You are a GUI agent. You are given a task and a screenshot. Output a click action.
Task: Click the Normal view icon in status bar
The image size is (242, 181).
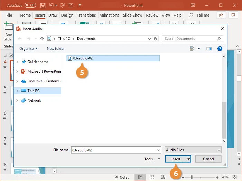point(140,177)
